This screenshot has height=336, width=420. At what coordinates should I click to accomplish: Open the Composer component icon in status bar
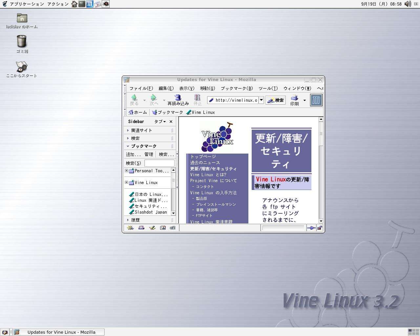coord(152,228)
